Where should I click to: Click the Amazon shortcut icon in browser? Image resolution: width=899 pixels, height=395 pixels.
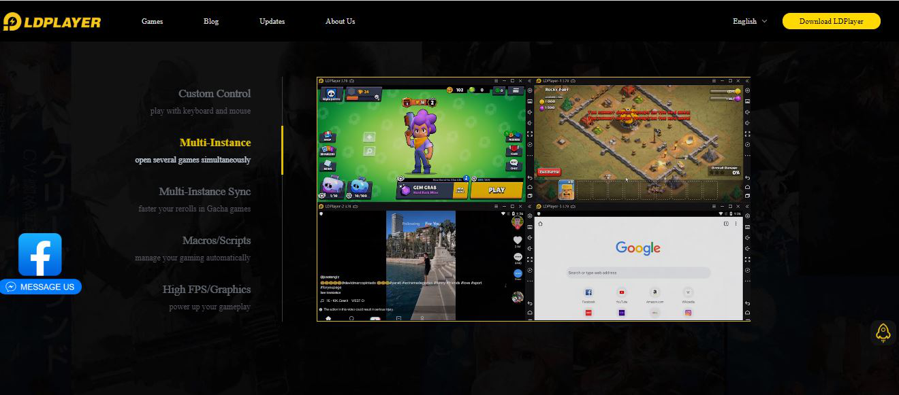tap(655, 292)
